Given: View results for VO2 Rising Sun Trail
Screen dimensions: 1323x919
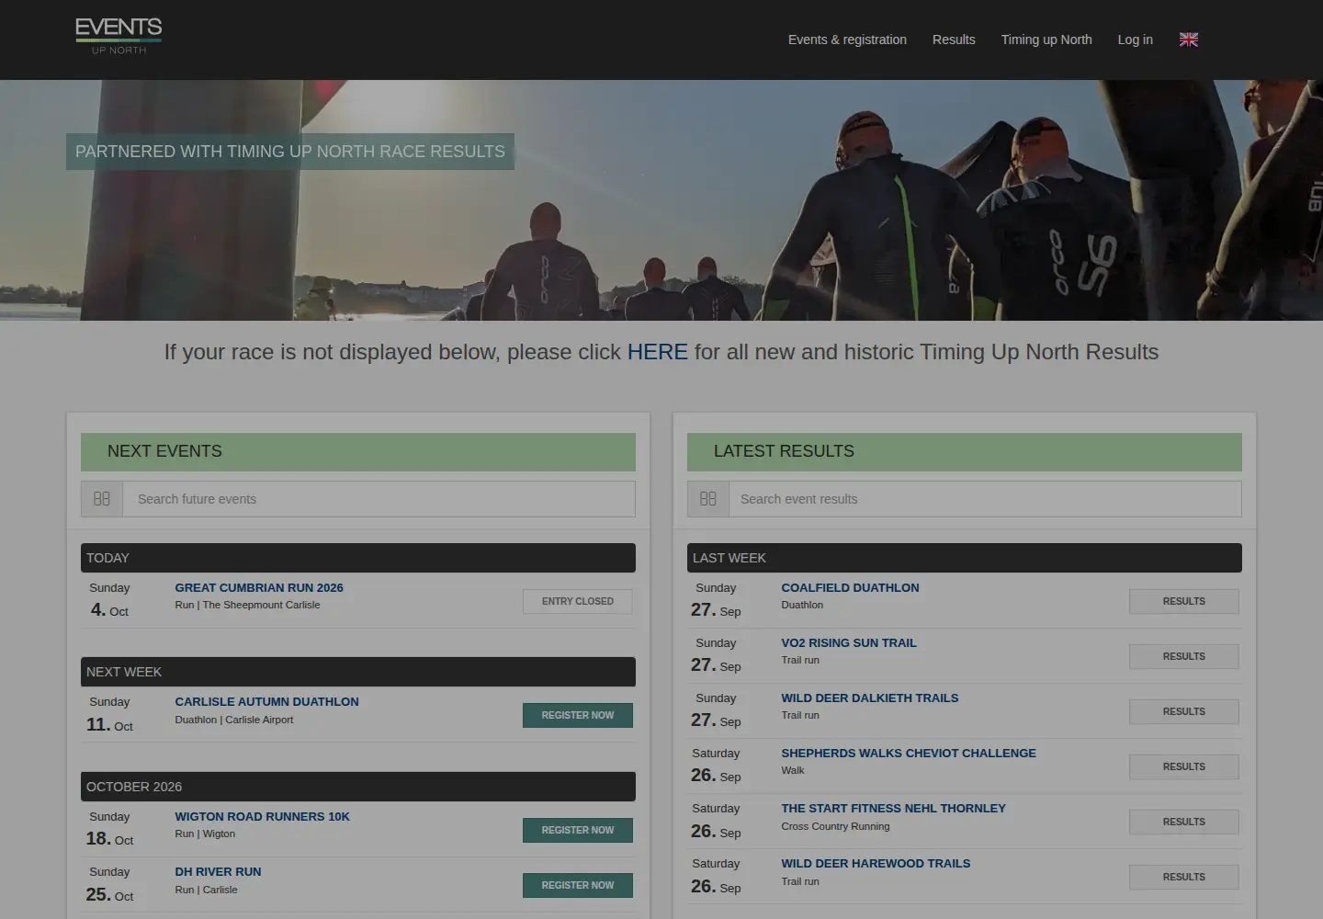Looking at the screenshot, I should [1184, 656].
